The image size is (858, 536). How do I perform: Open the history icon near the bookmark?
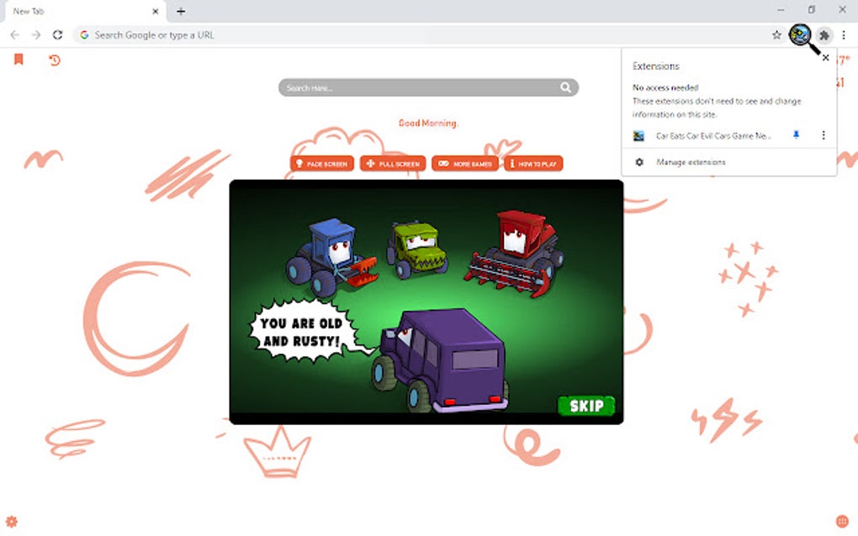click(x=54, y=60)
